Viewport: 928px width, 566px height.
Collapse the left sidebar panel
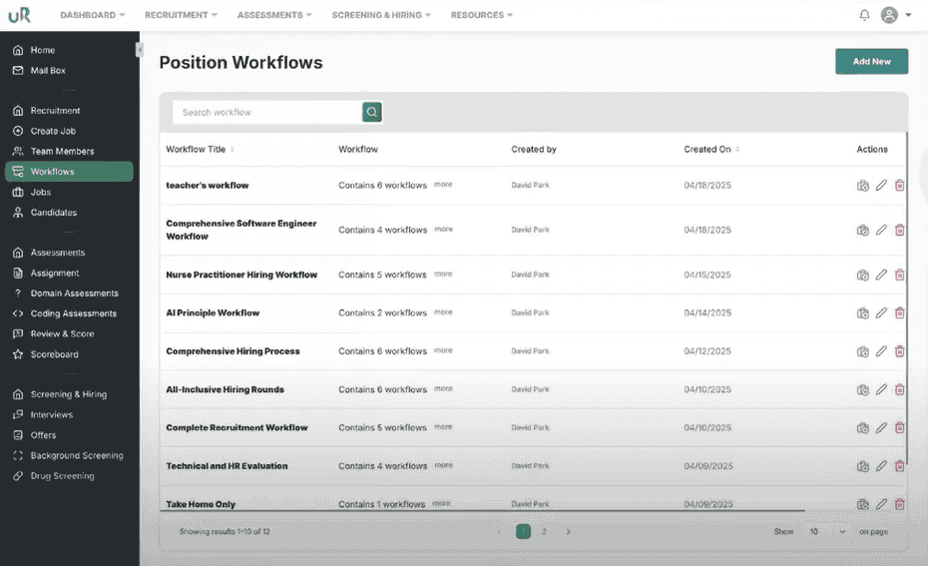(x=139, y=50)
